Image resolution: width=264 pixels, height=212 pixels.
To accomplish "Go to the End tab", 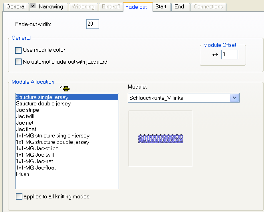I will (x=179, y=7).
